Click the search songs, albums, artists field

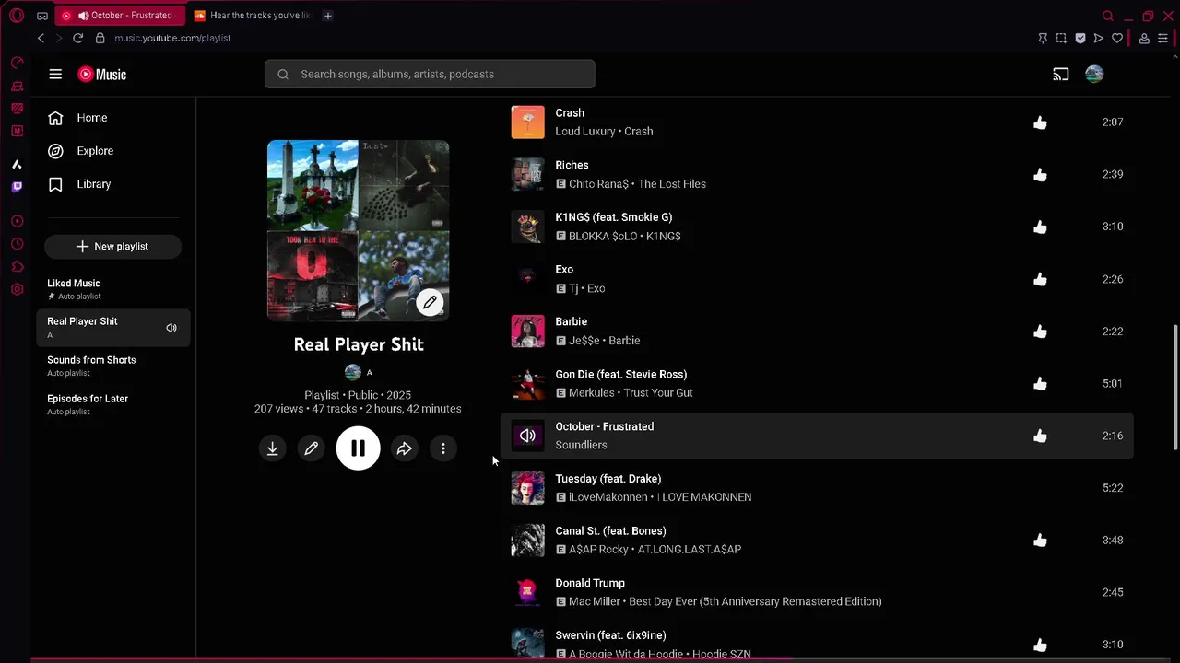(430, 75)
